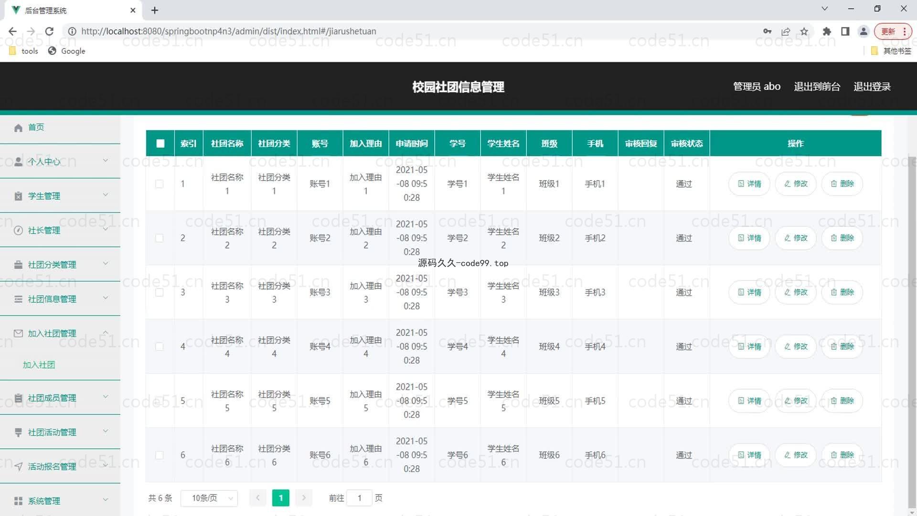This screenshot has width=917, height=516.
Task: Click the list icon for 社团信息管理
Action: point(18,299)
